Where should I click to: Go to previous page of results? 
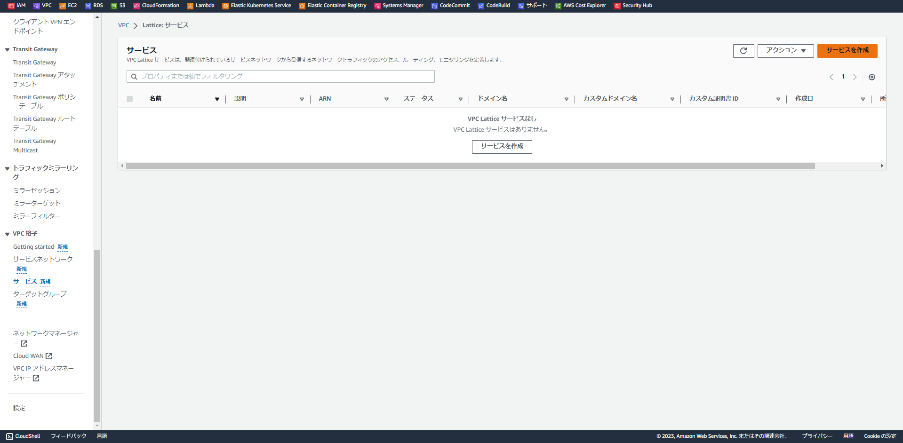tap(831, 77)
